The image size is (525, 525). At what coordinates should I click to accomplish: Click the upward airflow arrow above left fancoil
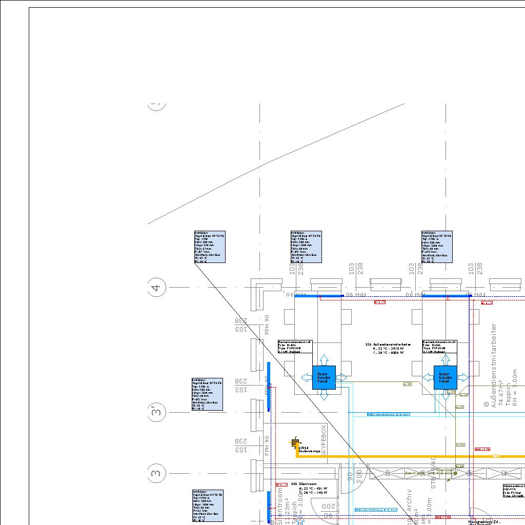(324, 359)
